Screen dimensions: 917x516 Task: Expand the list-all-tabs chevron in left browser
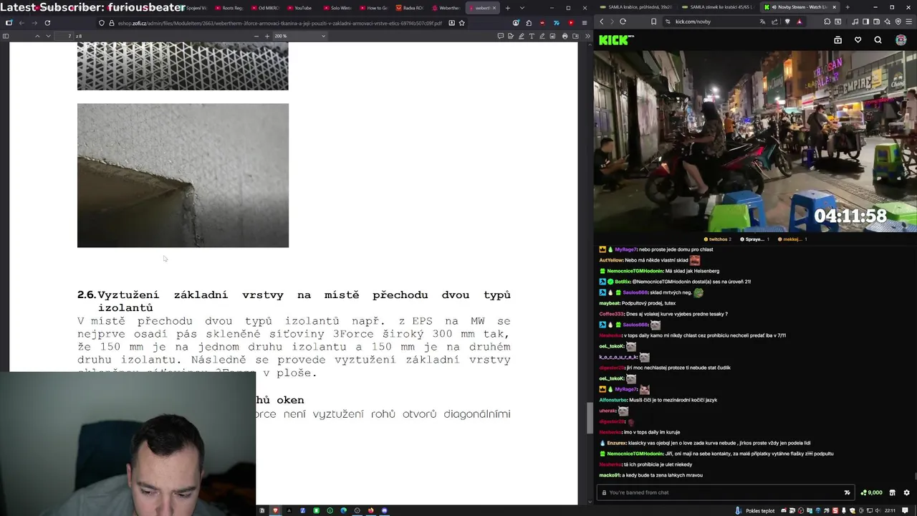(x=521, y=8)
